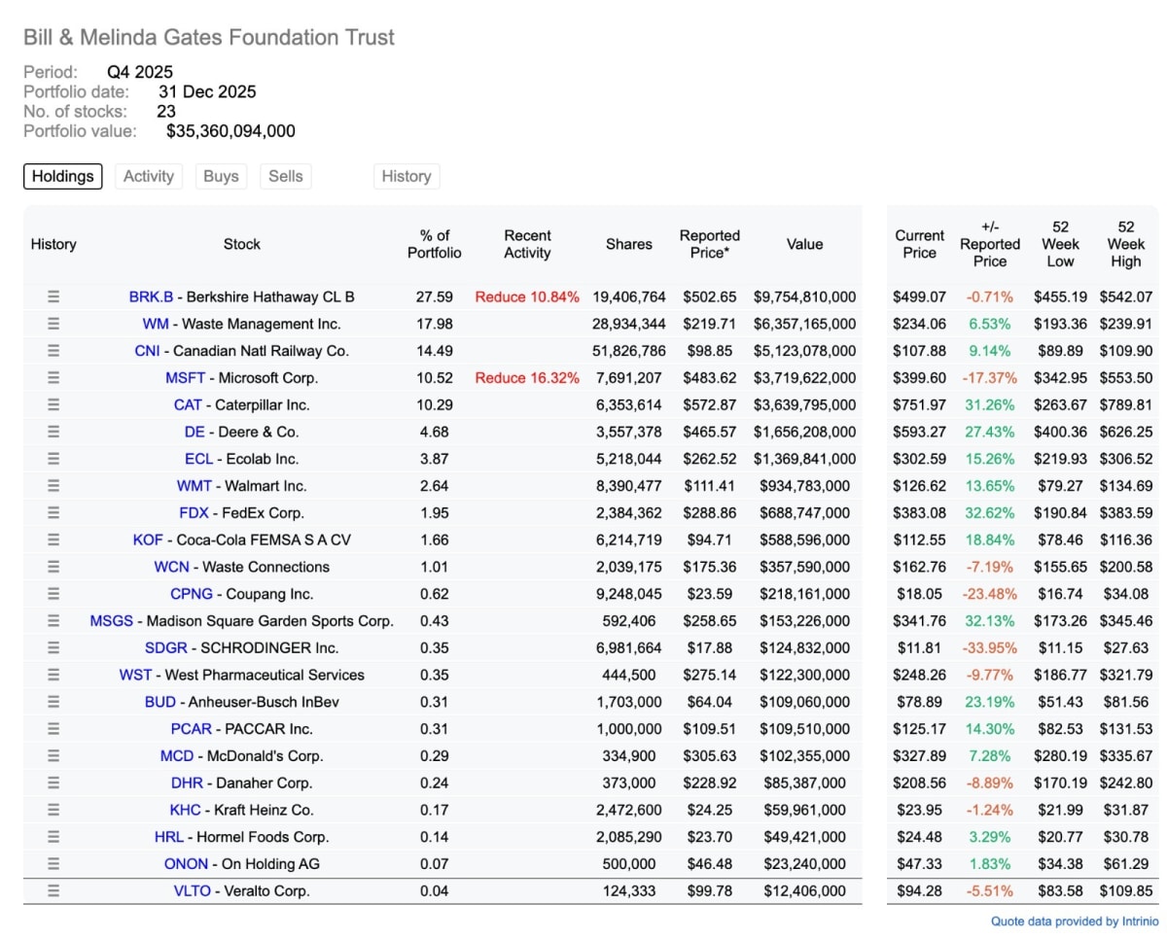
Task: Open the Sells tab
Action: tap(286, 176)
